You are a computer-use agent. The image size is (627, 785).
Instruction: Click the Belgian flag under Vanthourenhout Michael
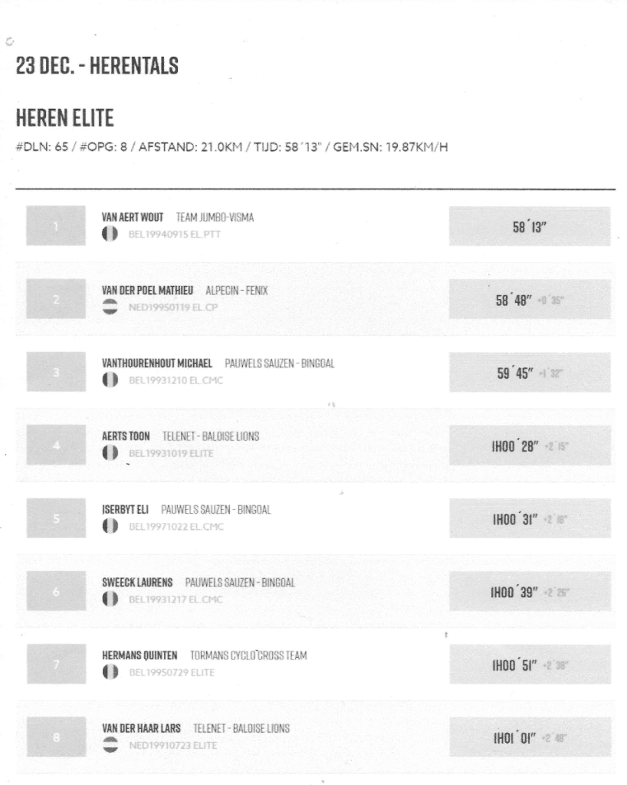click(x=110, y=379)
